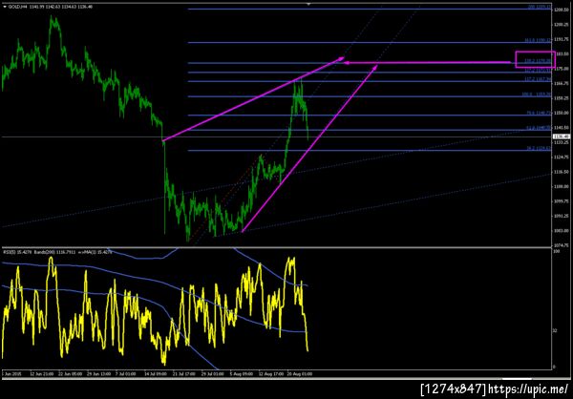Viewport: 573px width, 399px height.
Task: Click the 1200.25 price axis label
Action: click(562, 25)
